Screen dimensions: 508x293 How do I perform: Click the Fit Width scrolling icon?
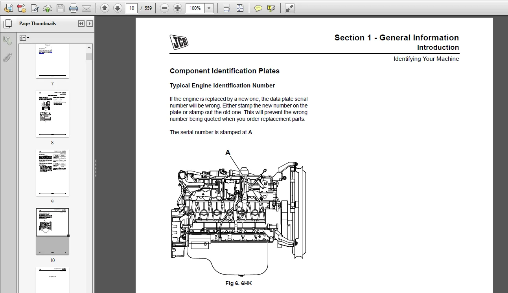pyautogui.click(x=226, y=8)
